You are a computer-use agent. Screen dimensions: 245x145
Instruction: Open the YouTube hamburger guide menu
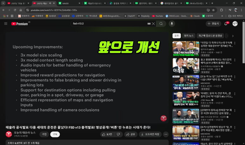6,24
